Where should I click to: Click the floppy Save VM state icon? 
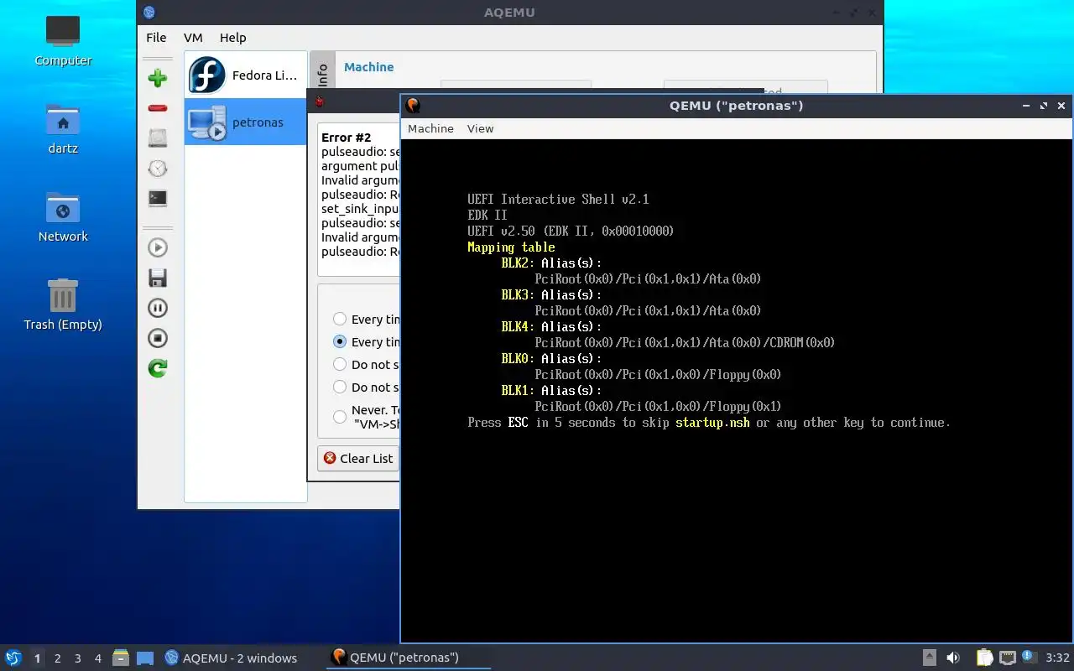pyautogui.click(x=158, y=278)
